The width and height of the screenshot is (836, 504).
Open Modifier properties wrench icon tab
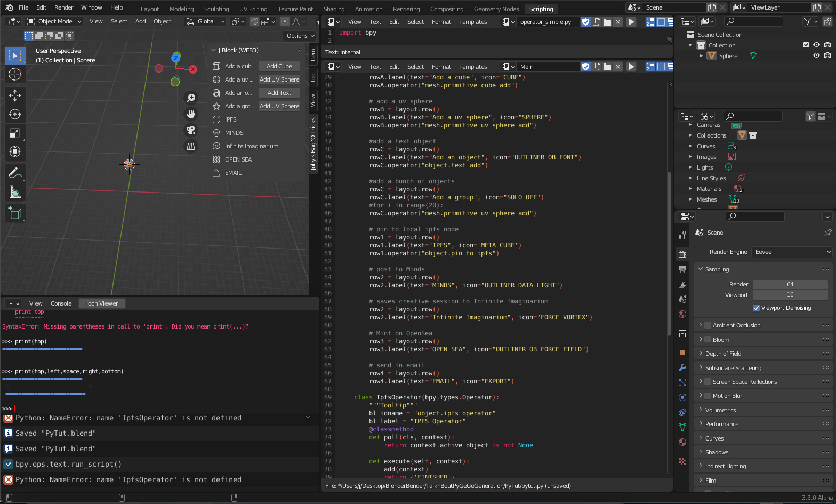(682, 367)
